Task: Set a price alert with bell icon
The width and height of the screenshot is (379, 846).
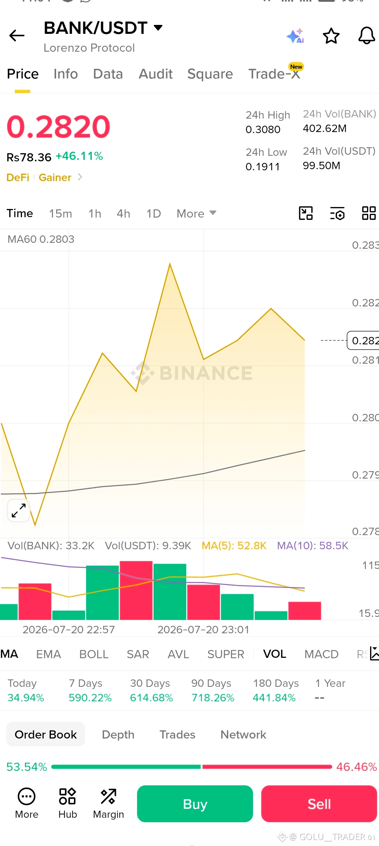Action: click(x=366, y=36)
